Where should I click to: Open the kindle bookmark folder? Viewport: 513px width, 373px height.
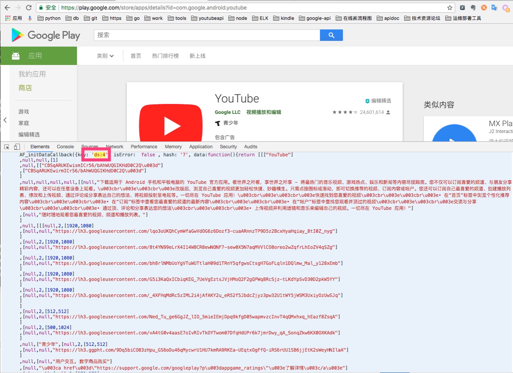pyautogui.click(x=284, y=18)
